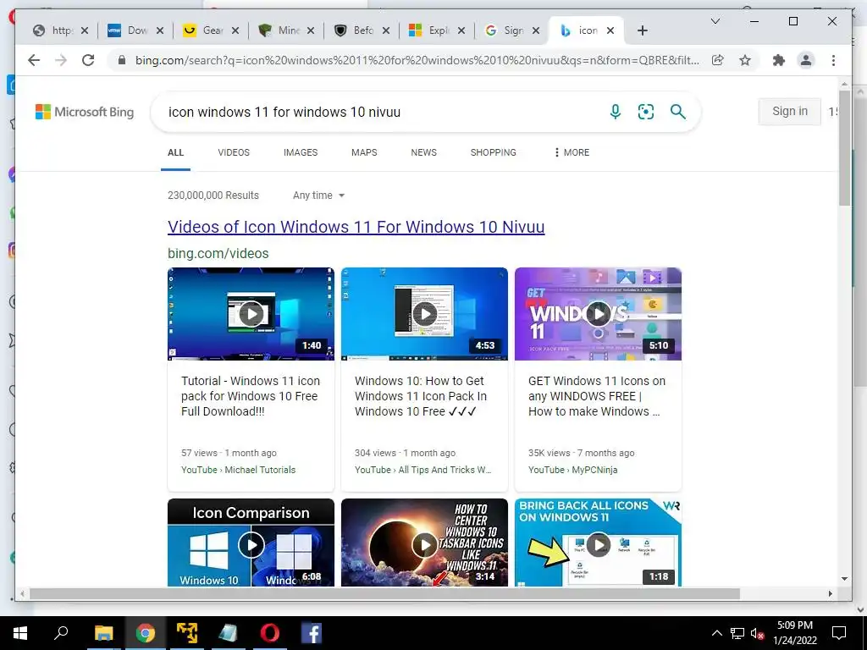
Task: Play the 1:40 tutorial video thumbnail
Action: pos(251,314)
